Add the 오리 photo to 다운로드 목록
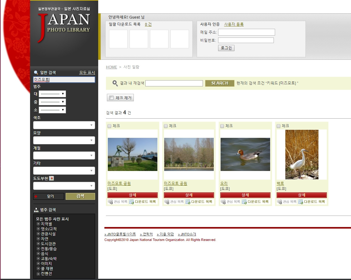 point(255,202)
